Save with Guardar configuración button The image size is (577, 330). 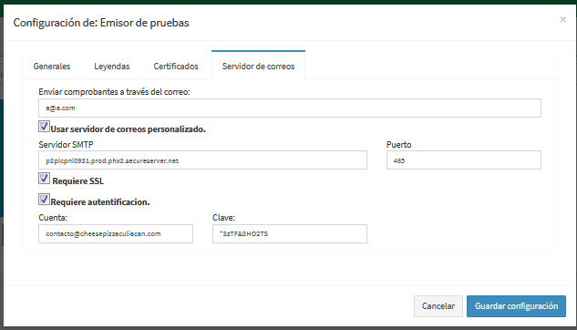coord(516,306)
